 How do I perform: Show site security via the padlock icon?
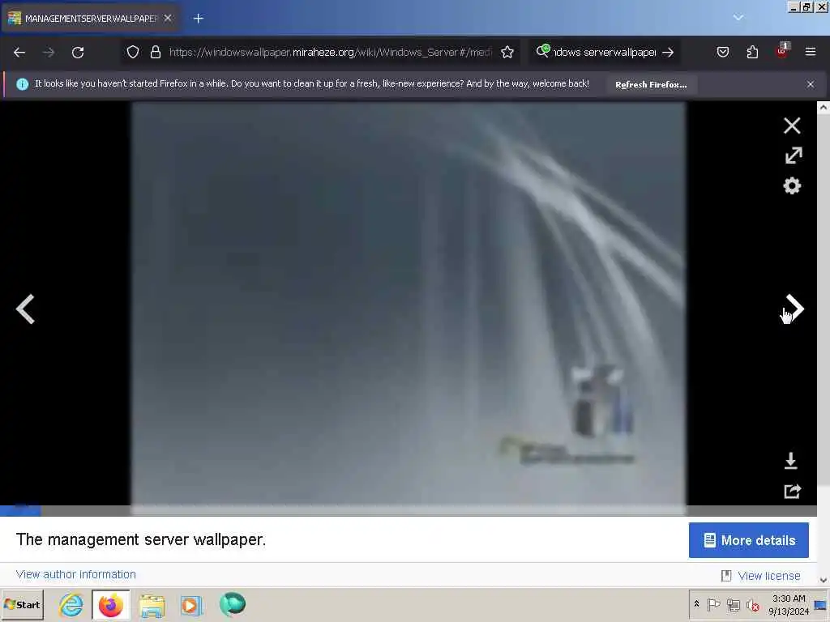(x=155, y=52)
